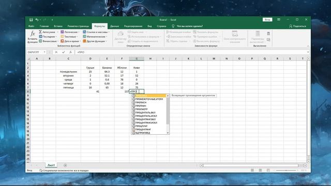331x186 pixels.
Task: Click the cell containing понедельник
Action: [x=68, y=72]
